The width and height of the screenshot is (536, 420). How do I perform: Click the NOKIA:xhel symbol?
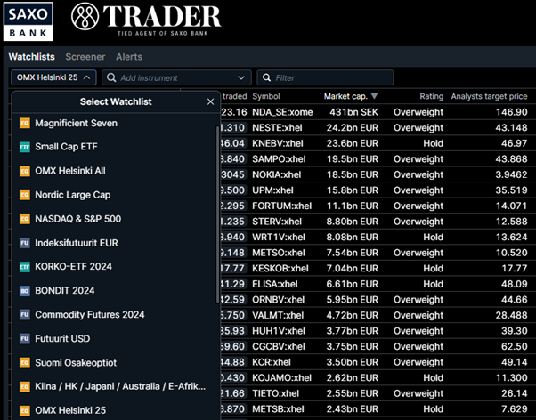click(277, 174)
